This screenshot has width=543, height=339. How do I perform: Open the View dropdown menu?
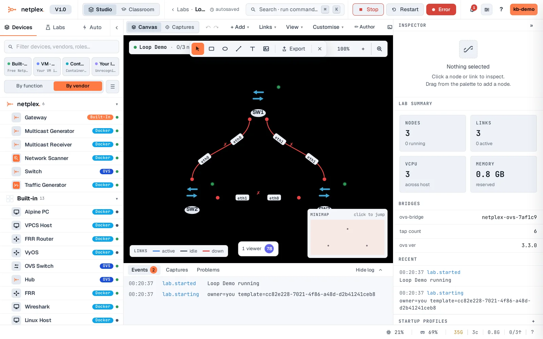coord(294,27)
